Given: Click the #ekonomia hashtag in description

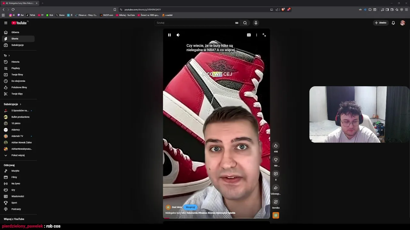Looking at the screenshot, I should [x=192, y=213].
